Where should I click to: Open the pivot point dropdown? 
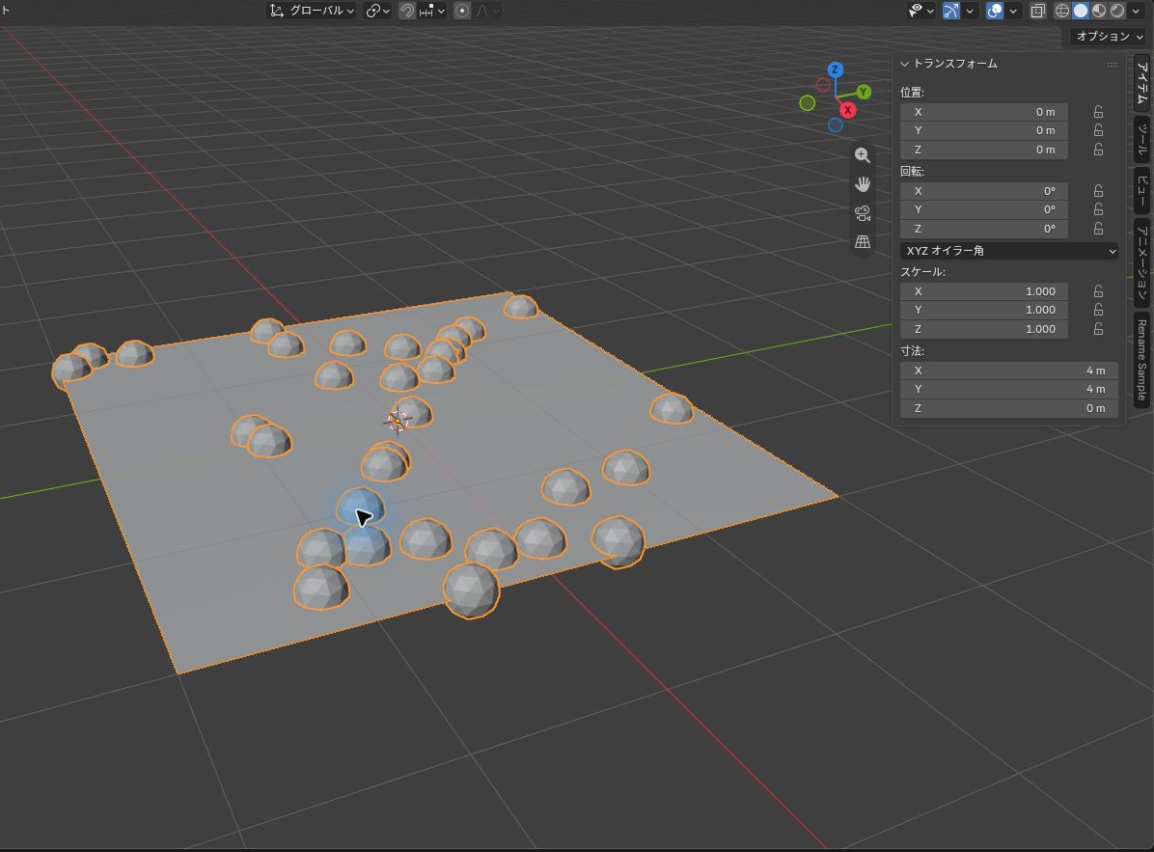[x=377, y=11]
